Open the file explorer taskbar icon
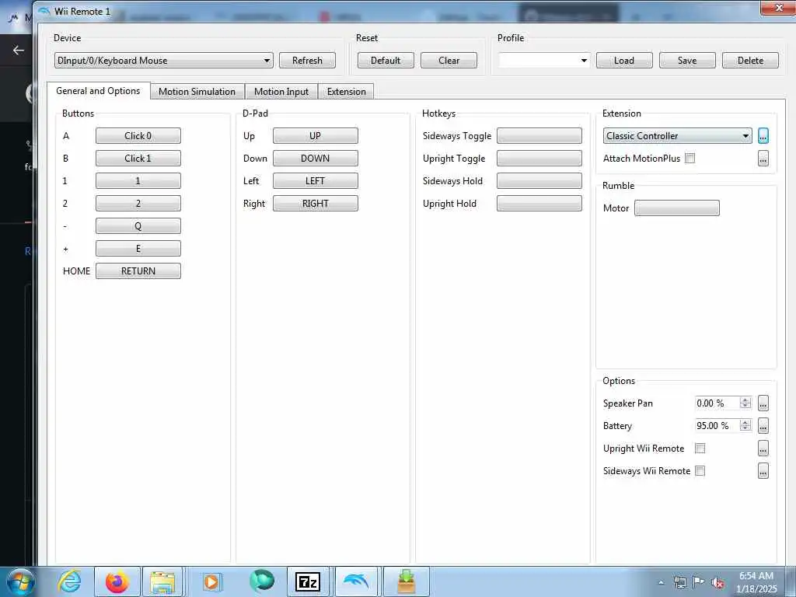Viewport: 796px width, 597px height. pyautogui.click(x=162, y=581)
